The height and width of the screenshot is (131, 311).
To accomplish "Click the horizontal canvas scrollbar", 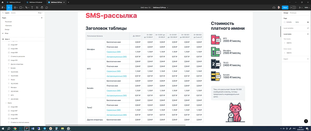I will pos(115,125).
